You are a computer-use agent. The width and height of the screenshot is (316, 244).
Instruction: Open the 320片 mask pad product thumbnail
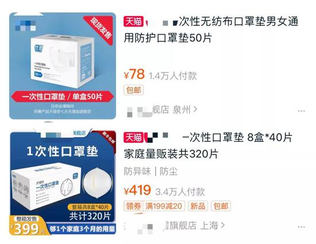click(63, 183)
